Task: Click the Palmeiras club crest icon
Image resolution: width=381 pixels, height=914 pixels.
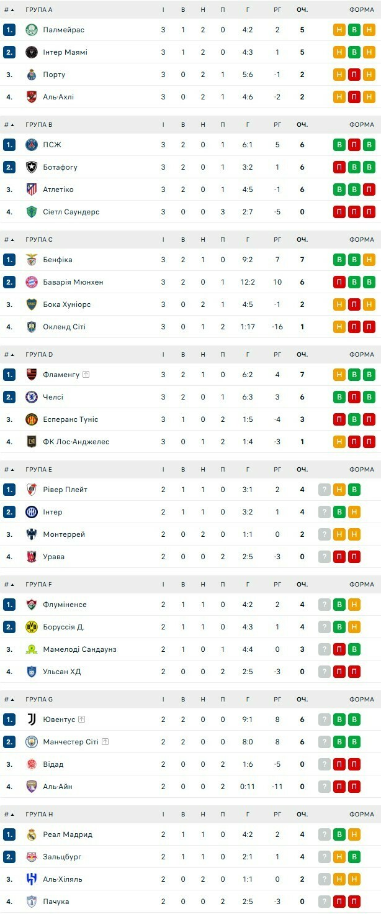Action: coord(32,30)
